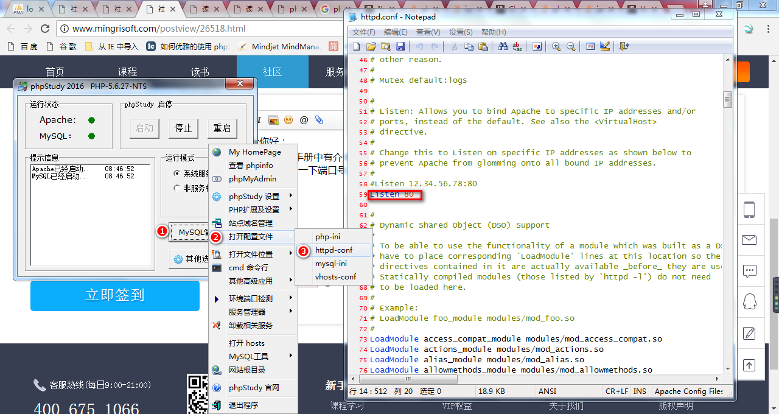Select php-ini in config file submenu

(334, 236)
